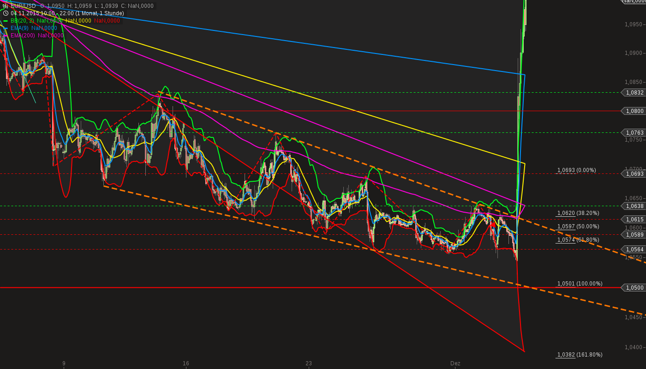Select Fibonacci label 1,0597 (50.00%)
646x369 pixels.
578,226
